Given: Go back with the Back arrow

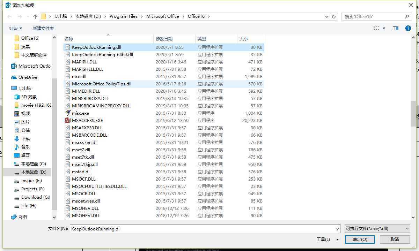Looking at the screenshot, I should (9, 16).
